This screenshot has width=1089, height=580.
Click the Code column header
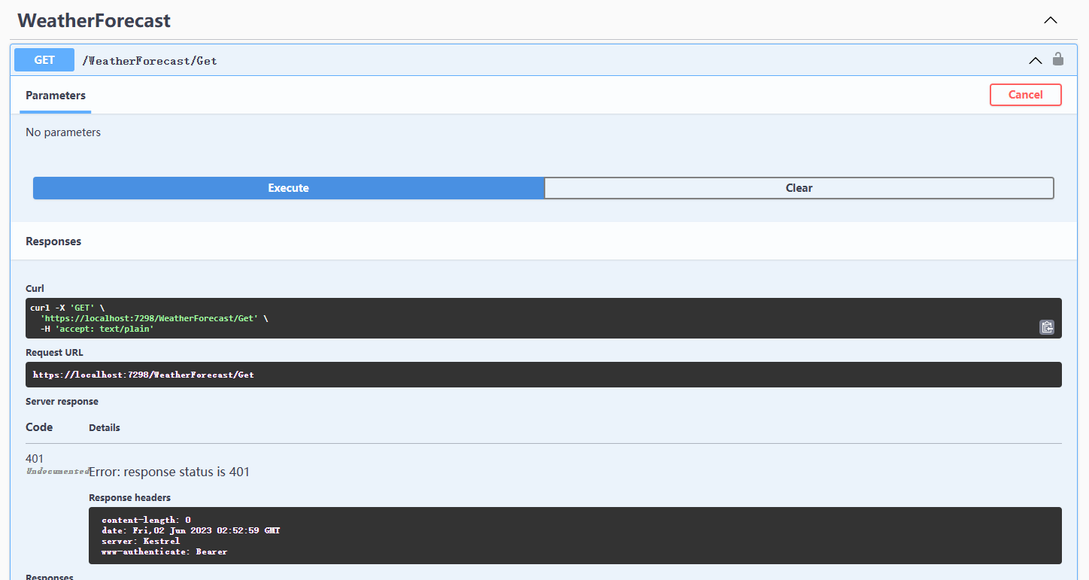coord(39,427)
